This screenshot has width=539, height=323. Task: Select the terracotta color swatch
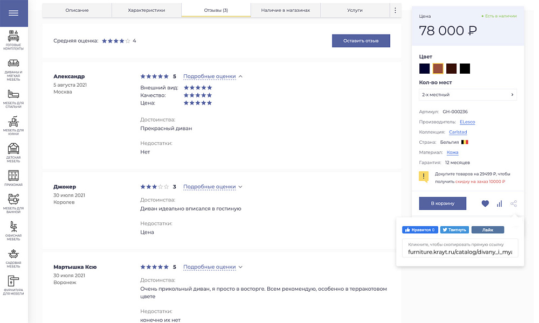click(437, 68)
